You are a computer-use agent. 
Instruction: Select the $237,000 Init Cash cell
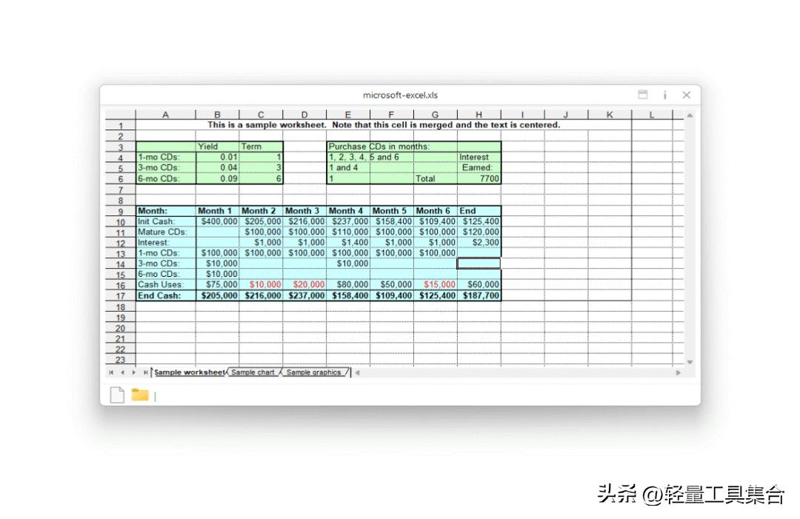pos(348,221)
